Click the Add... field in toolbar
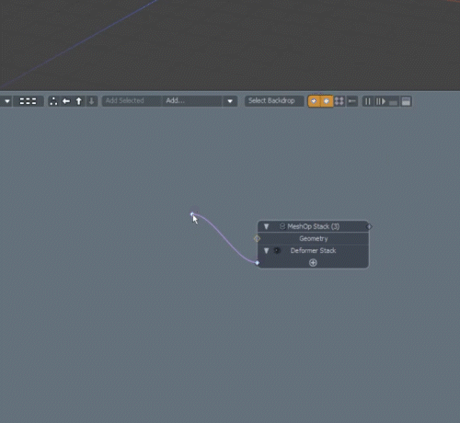This screenshot has width=460, height=423. [192, 101]
